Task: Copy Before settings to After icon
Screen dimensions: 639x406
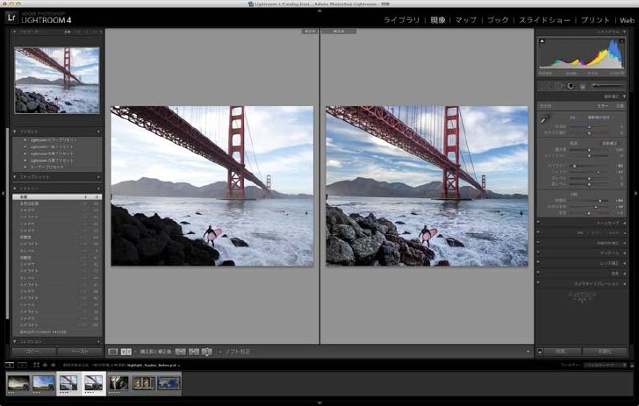Action: click(180, 352)
